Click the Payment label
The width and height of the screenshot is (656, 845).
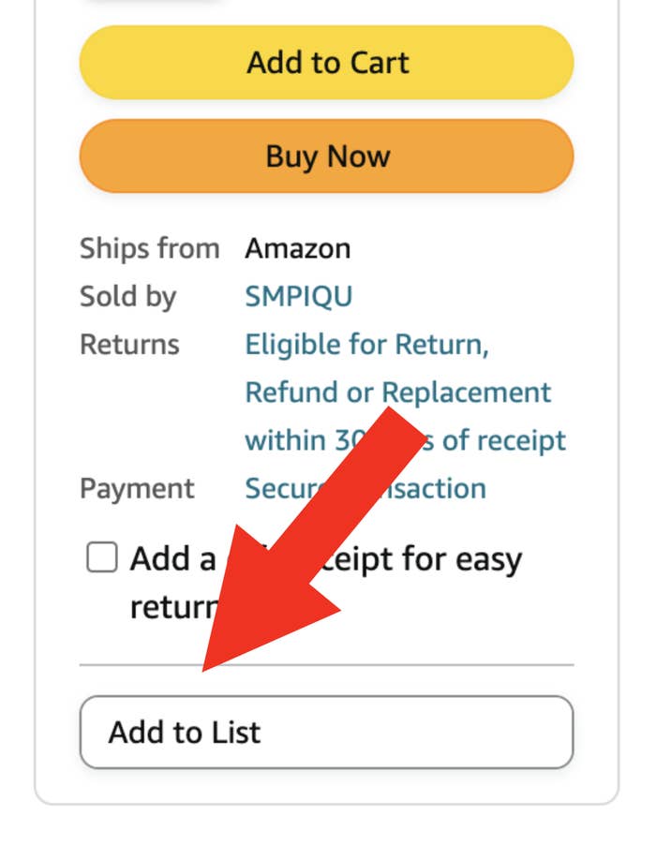137,489
